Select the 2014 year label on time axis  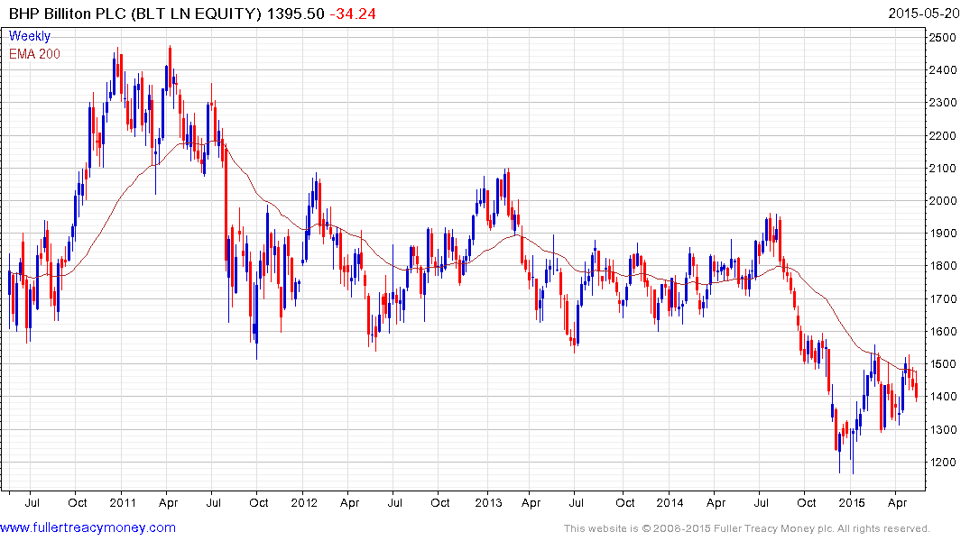coord(670,502)
